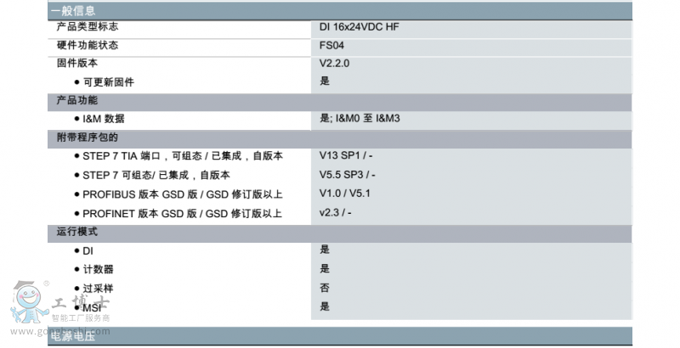Viewport: 680px width, 348px height.
Task: Click the 产品类型标志 row label
Action: click(x=88, y=27)
